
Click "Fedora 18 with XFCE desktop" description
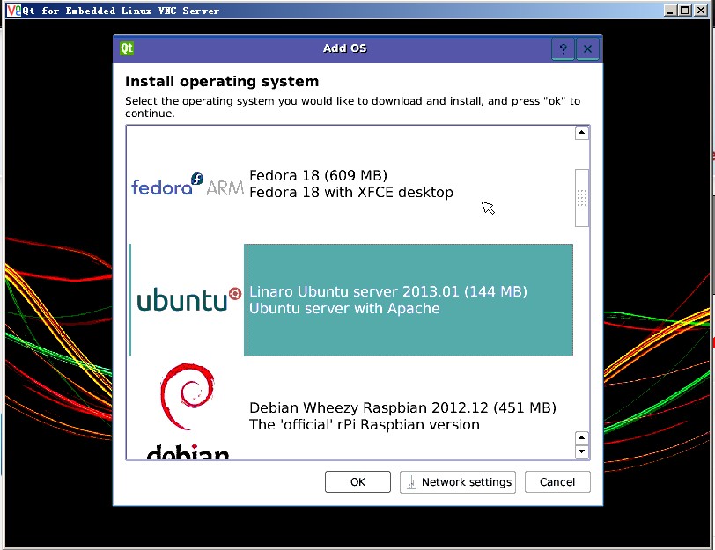click(x=351, y=193)
